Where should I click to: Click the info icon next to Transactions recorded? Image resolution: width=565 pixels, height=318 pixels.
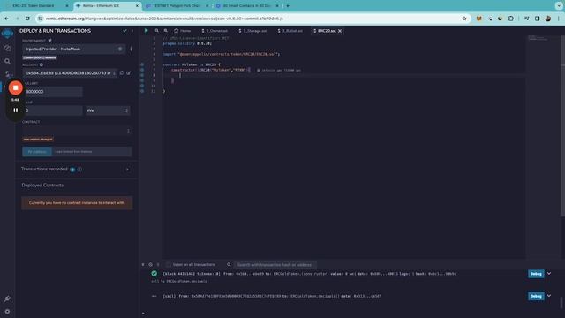tap(79, 170)
